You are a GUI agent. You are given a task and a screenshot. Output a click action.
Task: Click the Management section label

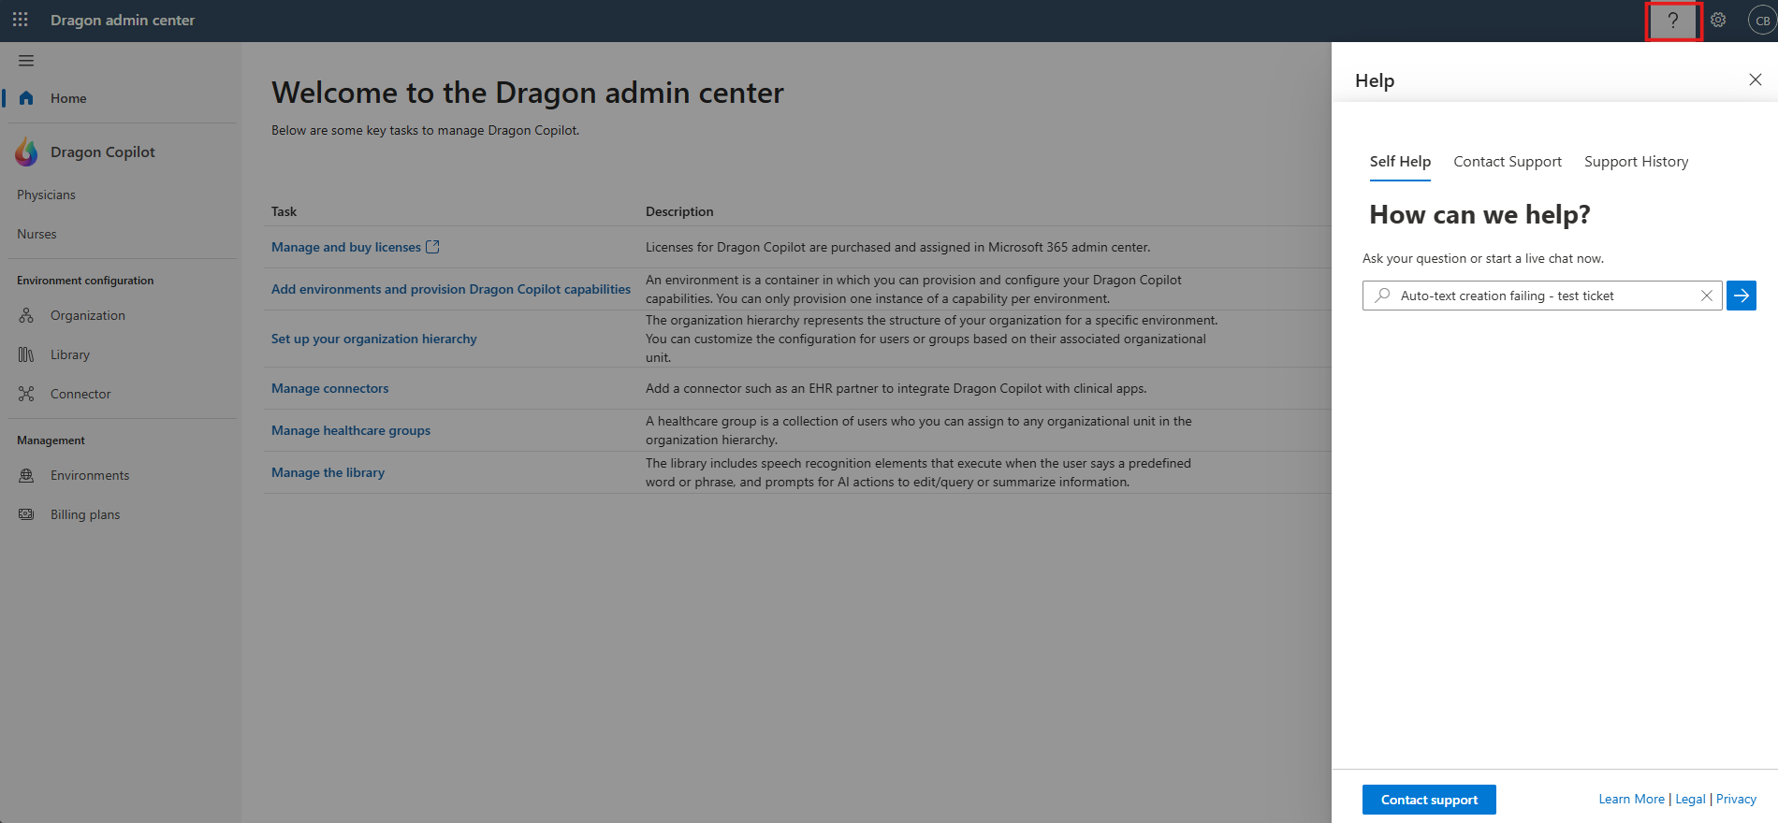point(51,440)
